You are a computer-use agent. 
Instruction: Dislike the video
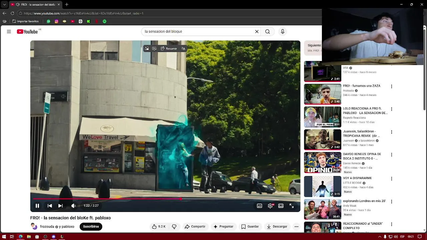174,227
